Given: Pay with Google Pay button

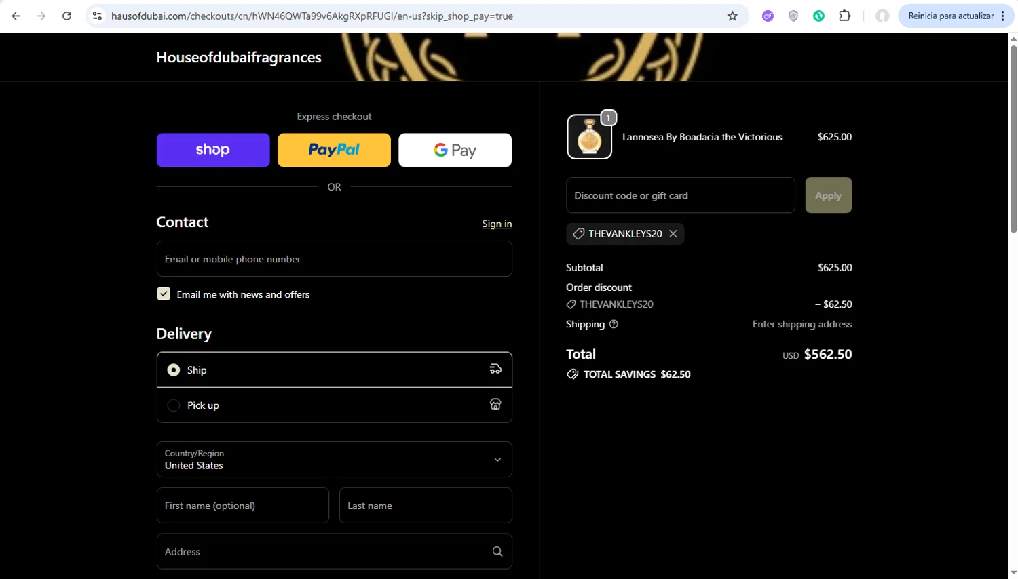Looking at the screenshot, I should [455, 150].
